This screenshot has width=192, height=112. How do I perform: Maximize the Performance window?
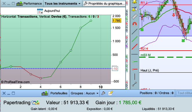point(13,3)
